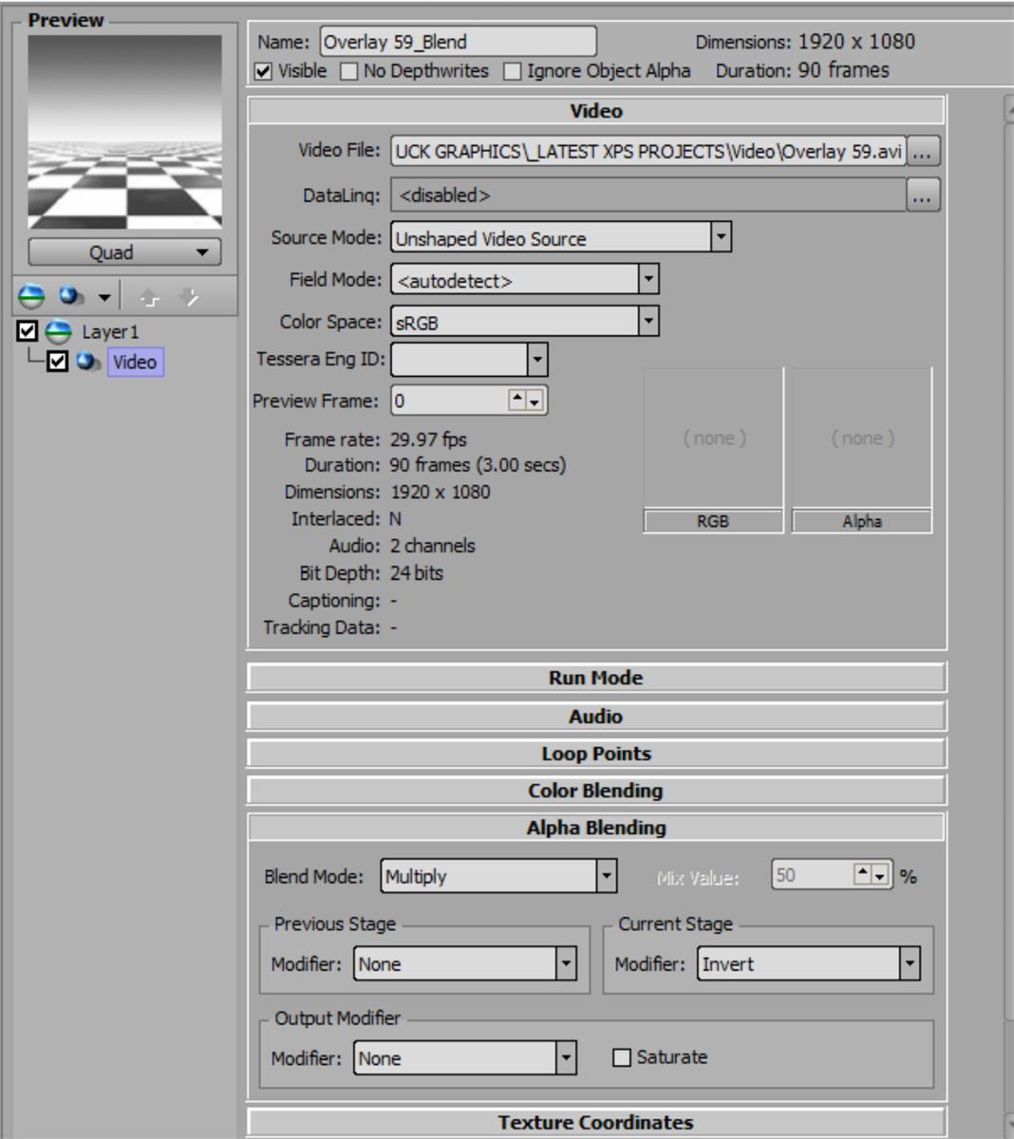The width and height of the screenshot is (1014, 1139).
Task: Click the RGB thumbnail preview slot
Action: pos(713,439)
